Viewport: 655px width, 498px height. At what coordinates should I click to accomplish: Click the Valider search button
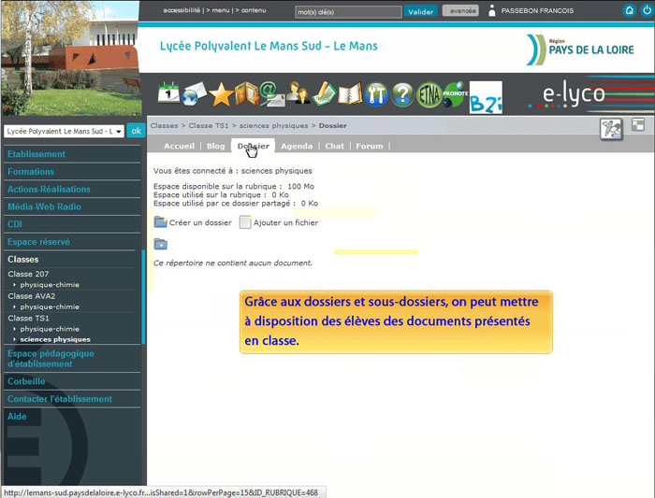(421, 11)
